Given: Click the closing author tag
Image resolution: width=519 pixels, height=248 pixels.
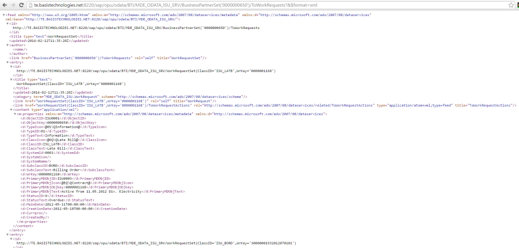Looking at the screenshot, I should click(19, 54).
